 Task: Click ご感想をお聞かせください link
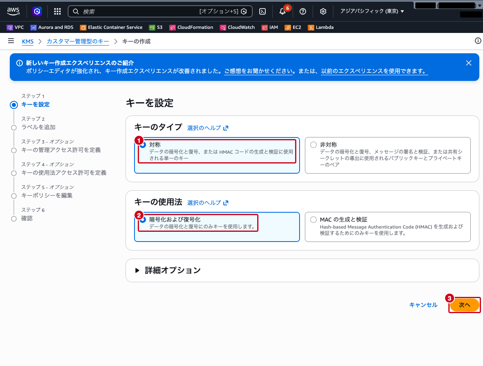(258, 71)
